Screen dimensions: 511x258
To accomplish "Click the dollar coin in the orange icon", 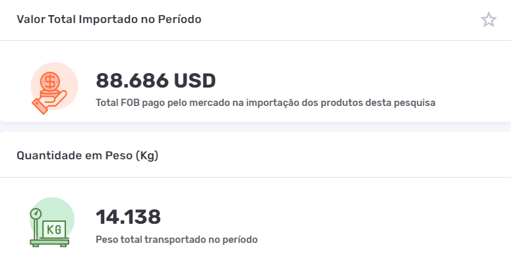I will 50,82.
